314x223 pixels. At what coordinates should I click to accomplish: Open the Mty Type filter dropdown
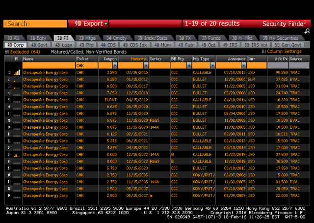point(212,65)
